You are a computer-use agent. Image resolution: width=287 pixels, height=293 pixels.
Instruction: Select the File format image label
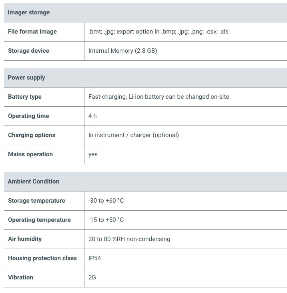pyautogui.click(x=32, y=32)
